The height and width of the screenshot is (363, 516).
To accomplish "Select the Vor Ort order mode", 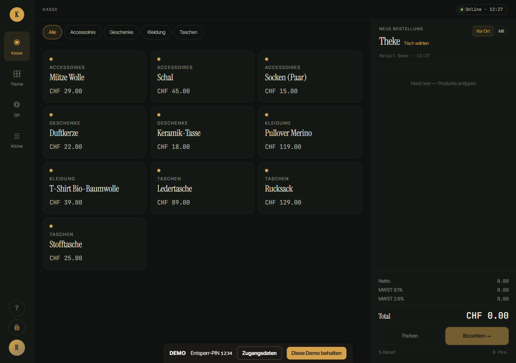I will 483,31.
